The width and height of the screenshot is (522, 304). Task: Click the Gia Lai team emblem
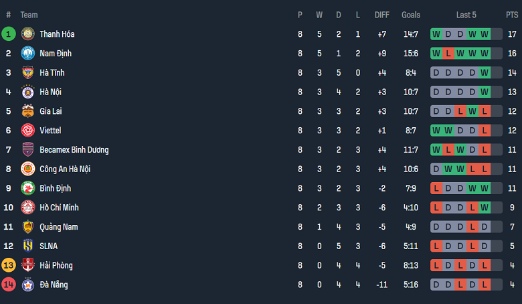[x=28, y=111]
